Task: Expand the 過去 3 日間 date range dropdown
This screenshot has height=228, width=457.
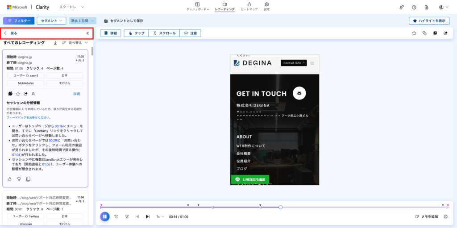Action: point(83,21)
